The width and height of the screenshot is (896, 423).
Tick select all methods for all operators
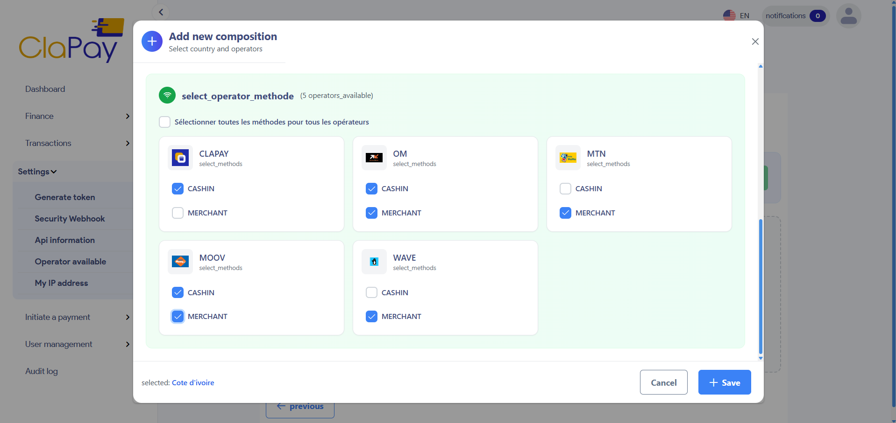(164, 122)
